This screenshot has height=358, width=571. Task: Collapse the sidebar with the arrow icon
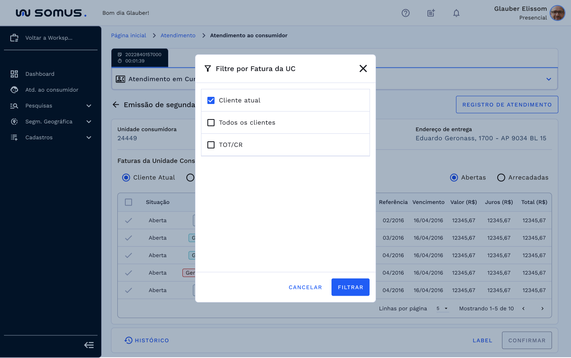pos(89,345)
